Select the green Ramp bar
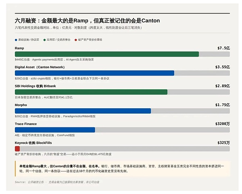The image size is (242, 194). tap(107, 54)
